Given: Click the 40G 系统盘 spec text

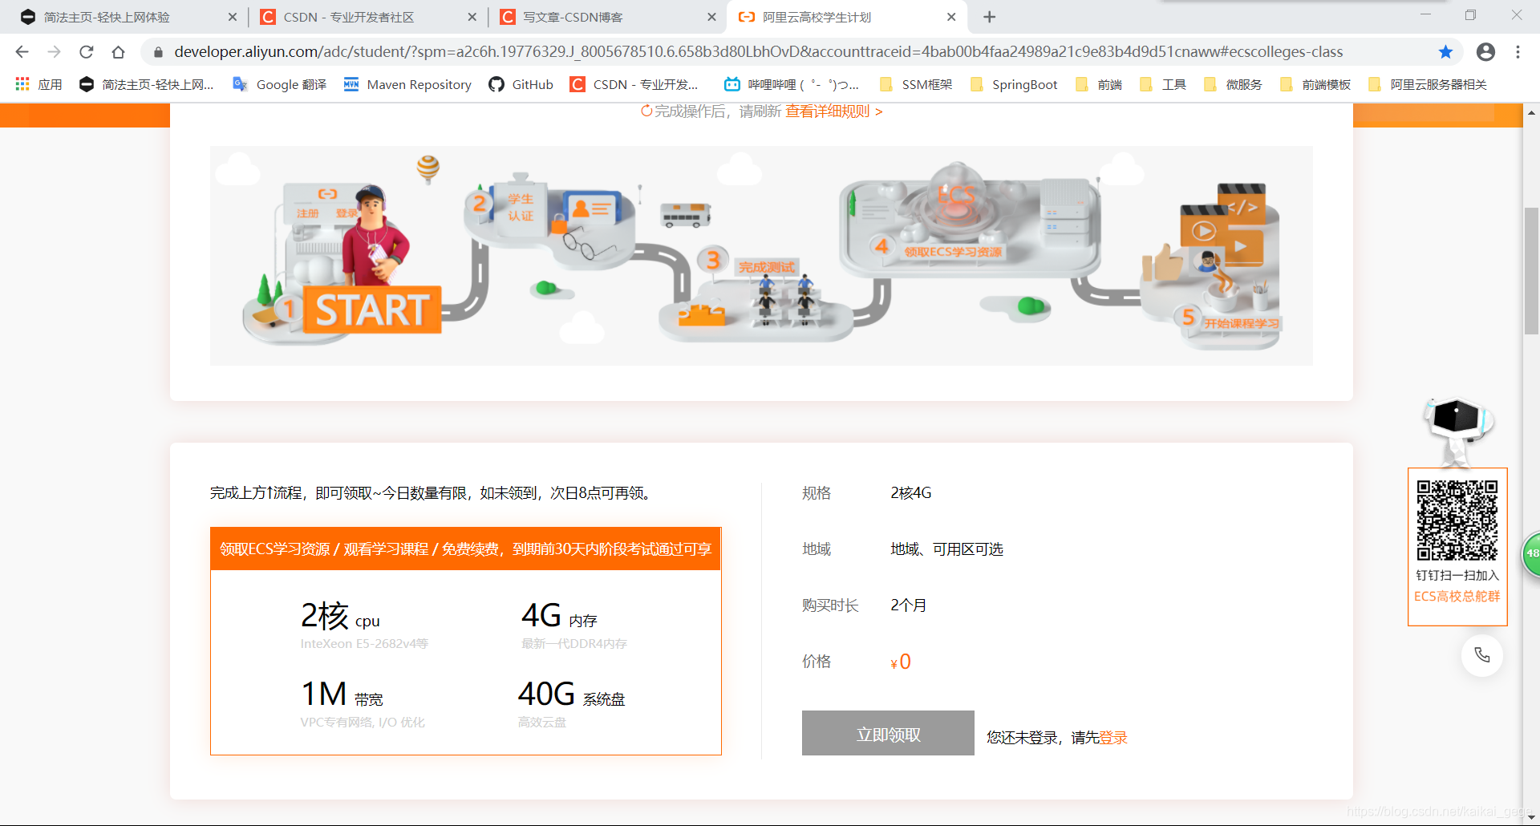Looking at the screenshot, I should [571, 694].
